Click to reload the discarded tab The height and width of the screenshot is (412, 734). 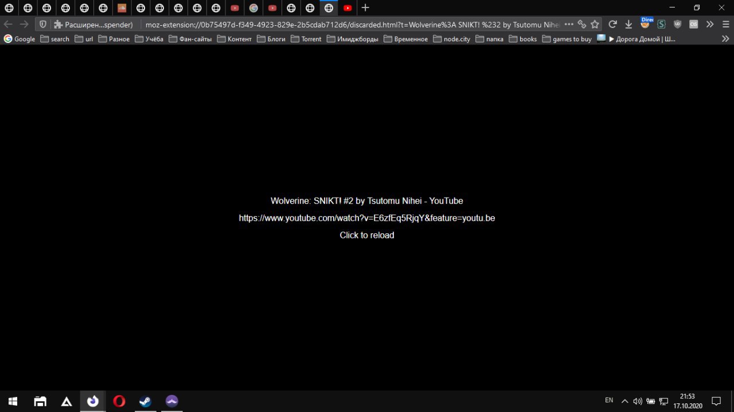click(x=367, y=235)
